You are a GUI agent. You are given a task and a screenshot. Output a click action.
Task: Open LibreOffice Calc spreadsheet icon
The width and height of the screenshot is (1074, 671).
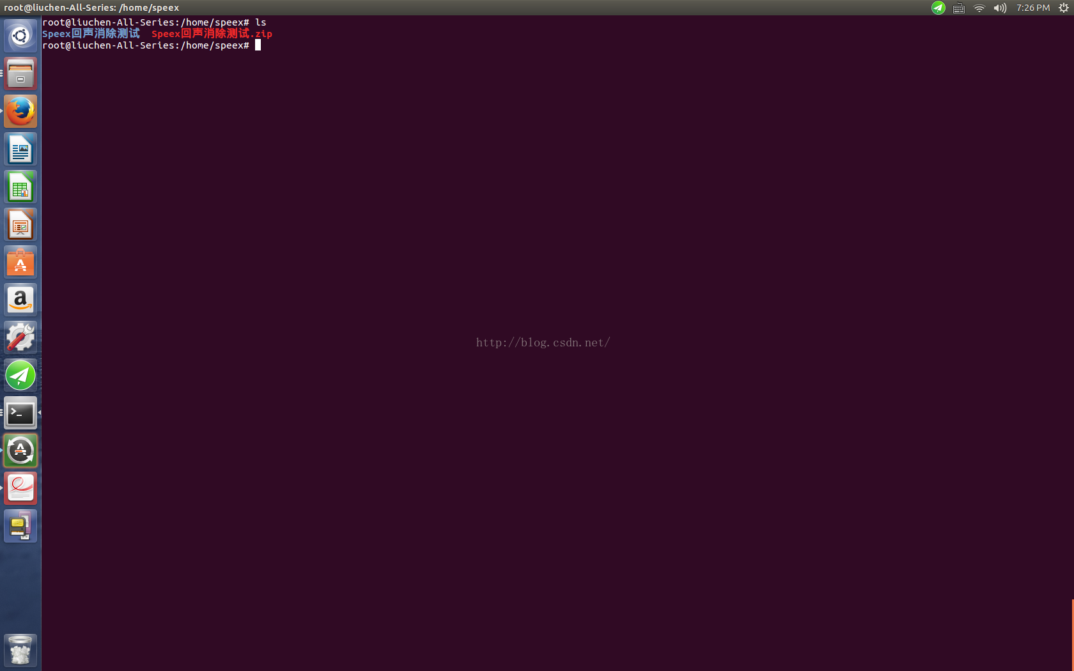tap(20, 187)
